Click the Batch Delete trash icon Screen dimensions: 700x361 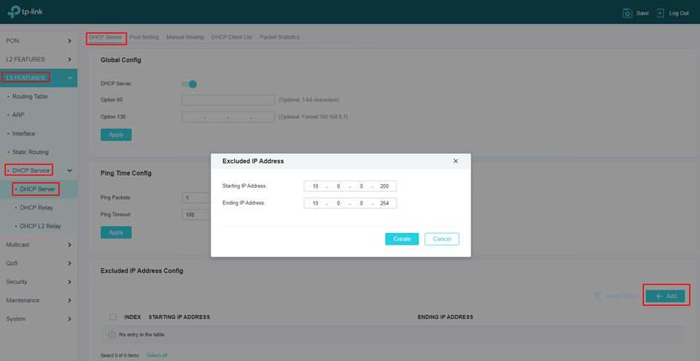tap(597, 296)
